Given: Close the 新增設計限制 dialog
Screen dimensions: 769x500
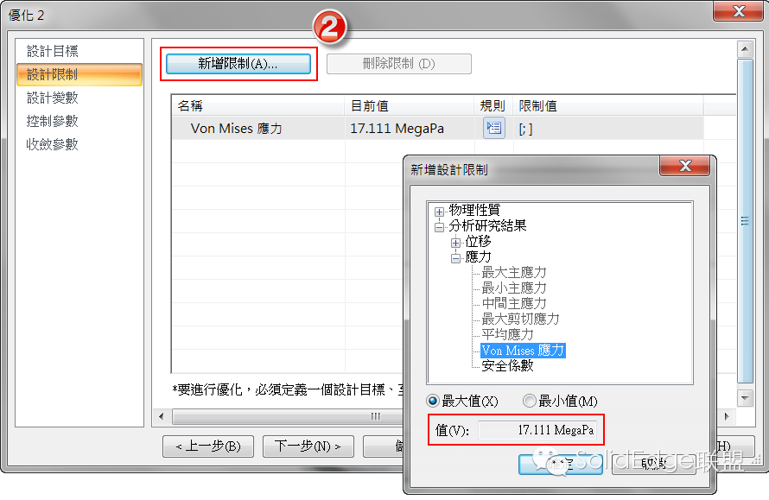Looking at the screenshot, I should click(684, 166).
